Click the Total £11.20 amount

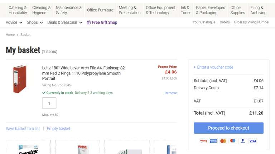(256, 113)
